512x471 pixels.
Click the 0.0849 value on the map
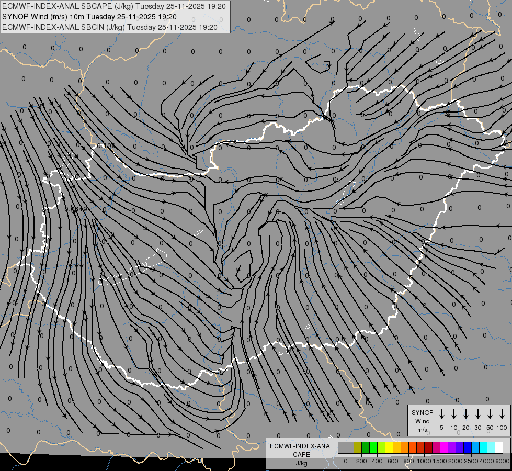pos(76,209)
